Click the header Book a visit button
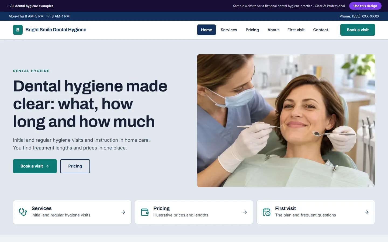388x242 pixels. pyautogui.click(x=358, y=30)
